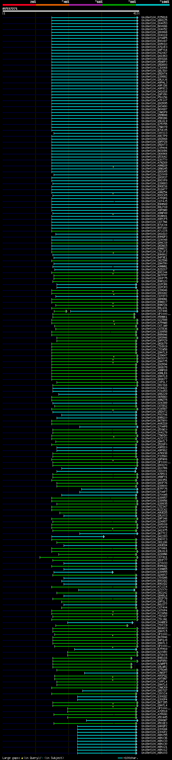The height and width of the screenshot is (760, 172).
Task: Click the cyan alignment bar for UniRef100_Q9LKJ6
Action: tap(95, 80)
